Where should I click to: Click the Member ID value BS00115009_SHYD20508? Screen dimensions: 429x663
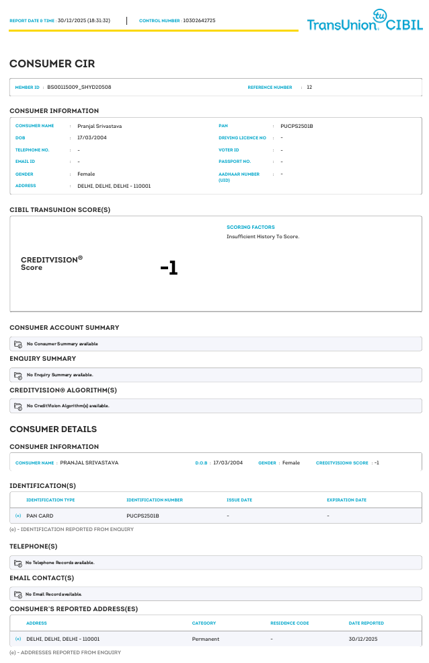79,88
